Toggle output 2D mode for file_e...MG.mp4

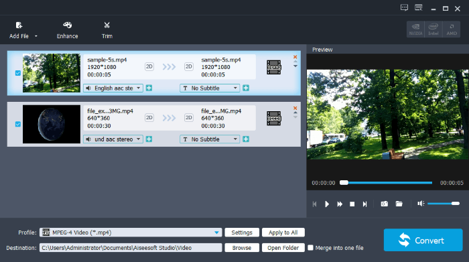[189, 117]
